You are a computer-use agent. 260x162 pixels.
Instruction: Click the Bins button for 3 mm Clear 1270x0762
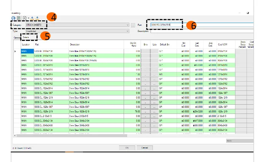coord(146,79)
